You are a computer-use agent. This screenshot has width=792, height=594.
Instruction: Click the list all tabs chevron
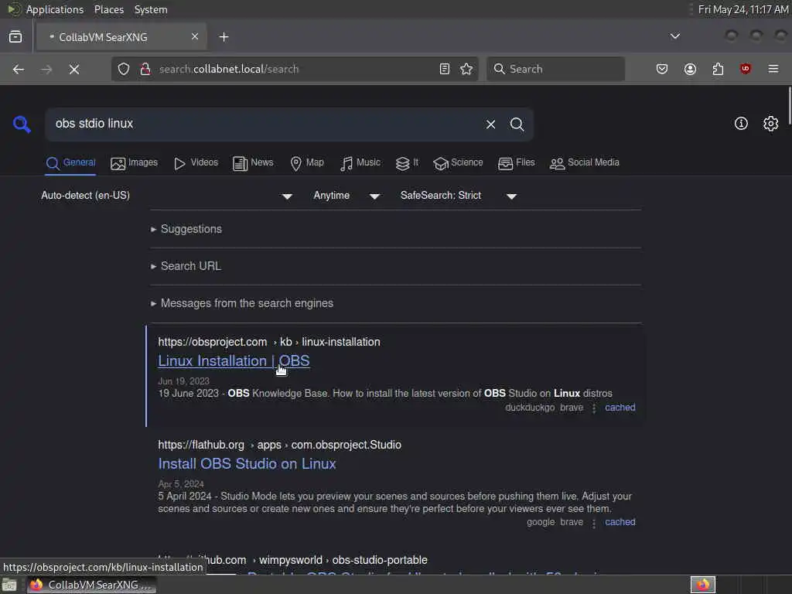tap(674, 36)
